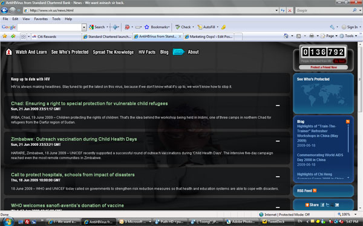Click Google toolbar Bookmarks star icon
Viewport: 363px width, 226px height.
146,27
